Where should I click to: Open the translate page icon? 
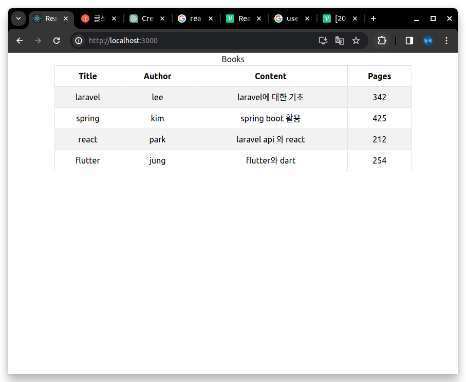(x=340, y=41)
